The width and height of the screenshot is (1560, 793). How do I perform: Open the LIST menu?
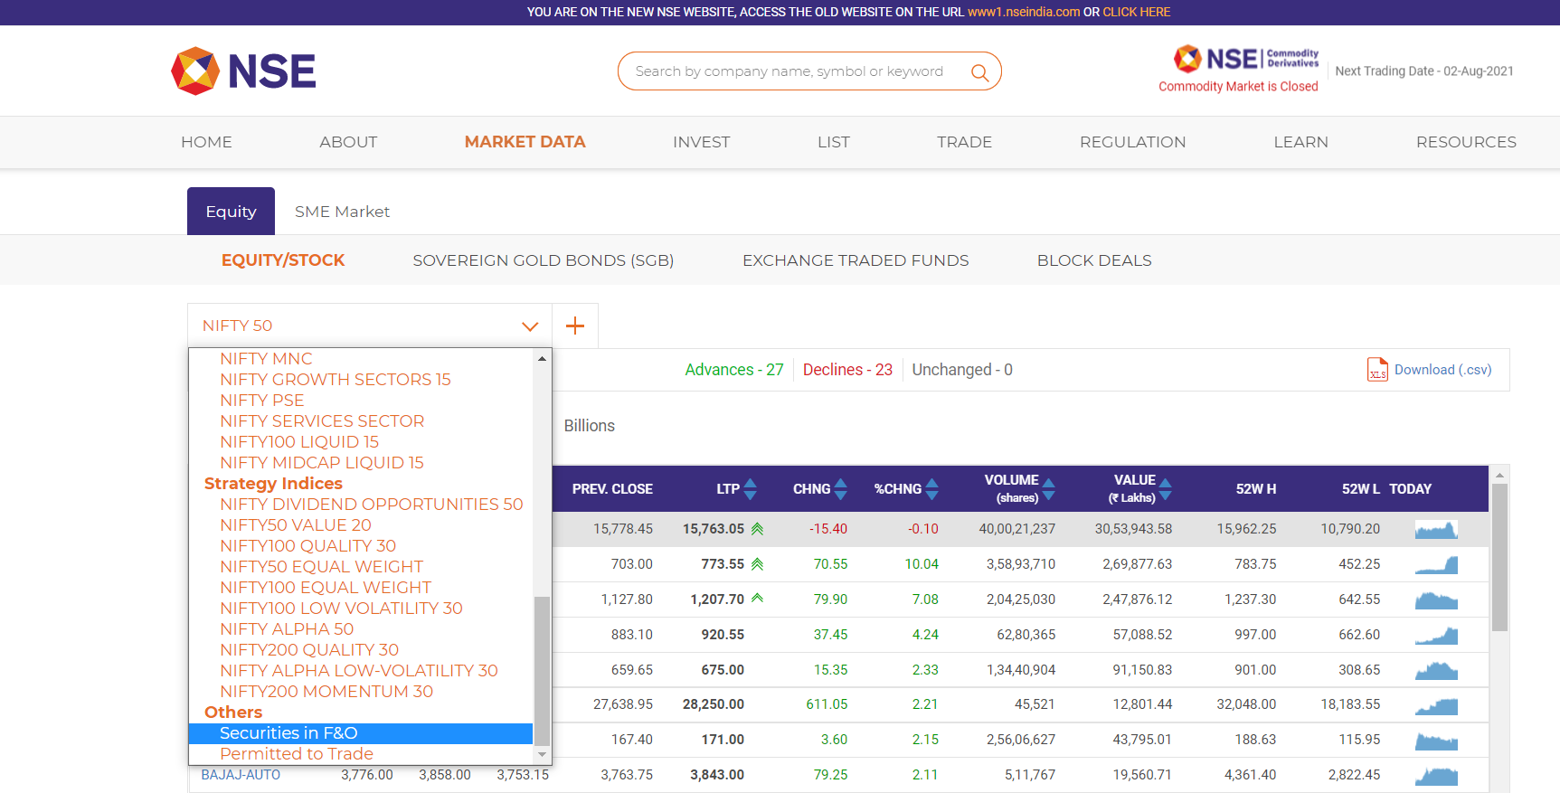pyautogui.click(x=834, y=142)
